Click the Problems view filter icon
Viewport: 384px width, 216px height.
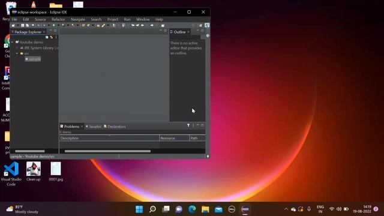[188, 125]
